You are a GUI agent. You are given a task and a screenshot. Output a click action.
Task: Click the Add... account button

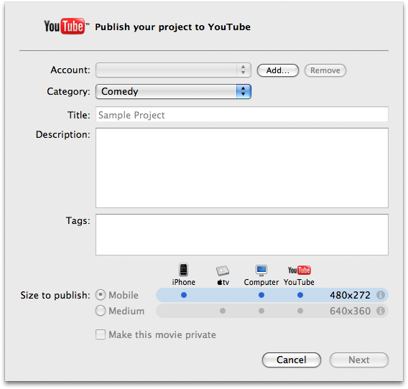coord(278,70)
